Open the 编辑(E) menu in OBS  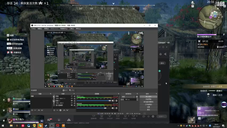coord(40,29)
